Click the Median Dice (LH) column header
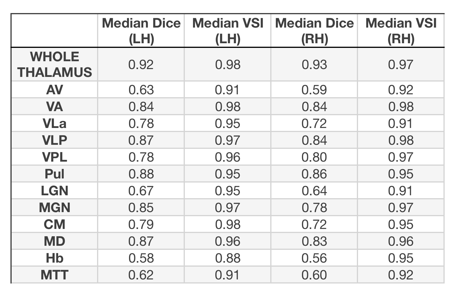This screenshot has width=458, height=298. (x=141, y=30)
